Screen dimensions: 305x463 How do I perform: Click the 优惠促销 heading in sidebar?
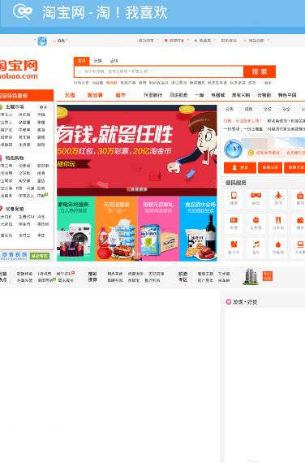point(15,209)
